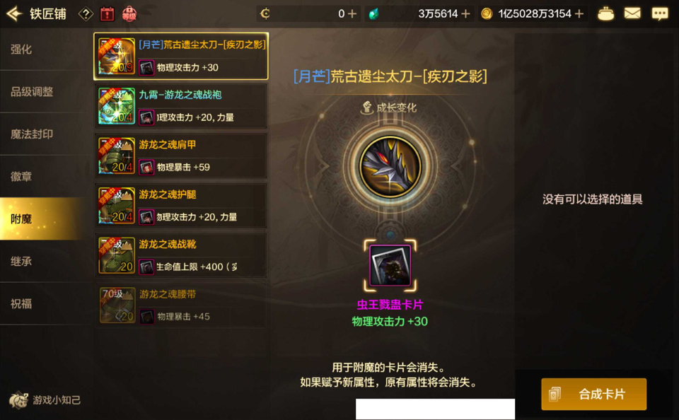679x420 pixels.
Task: Click the back arrow beside 铁匠铺
Action: pos(14,14)
